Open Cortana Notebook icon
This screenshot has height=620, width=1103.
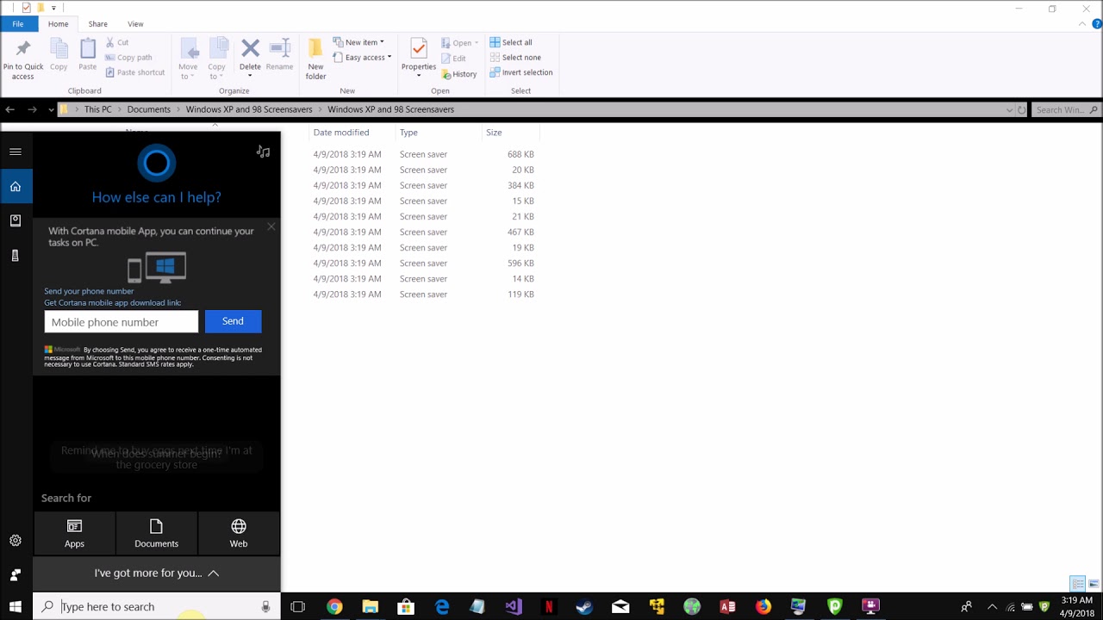[16, 220]
